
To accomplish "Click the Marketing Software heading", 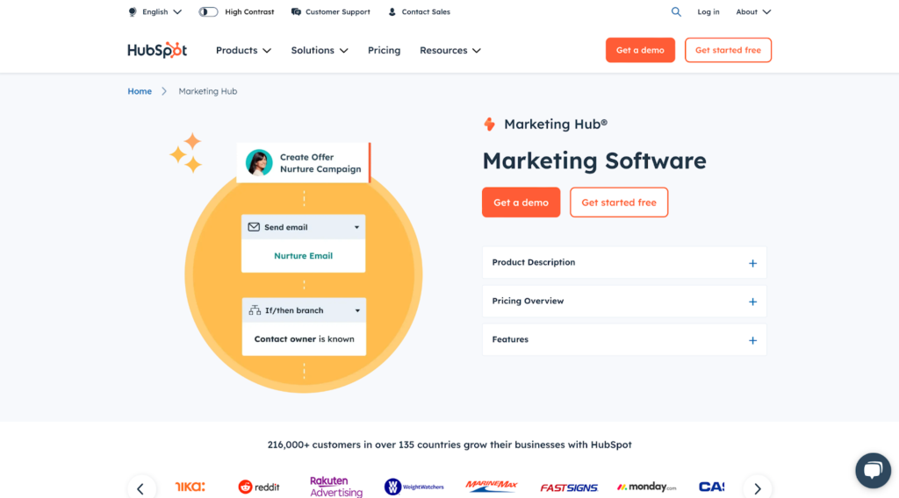I will [594, 160].
